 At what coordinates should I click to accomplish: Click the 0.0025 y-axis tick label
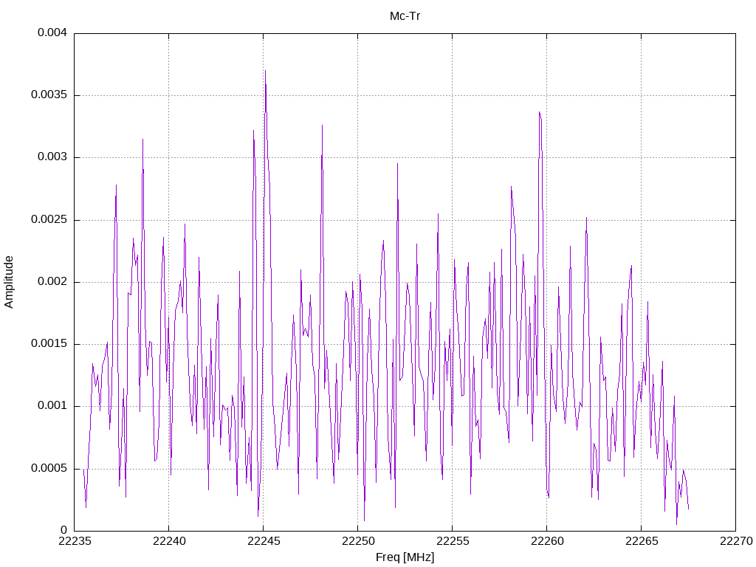49,219
